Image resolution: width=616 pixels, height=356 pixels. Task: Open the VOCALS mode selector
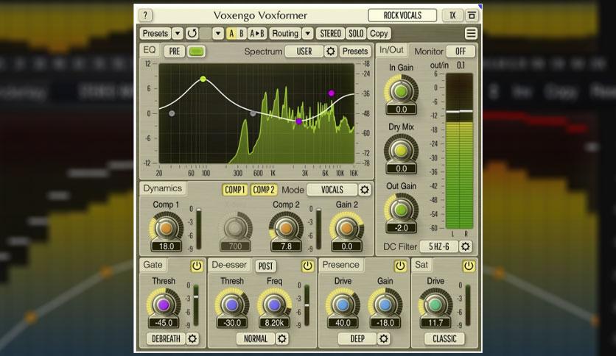(x=332, y=190)
